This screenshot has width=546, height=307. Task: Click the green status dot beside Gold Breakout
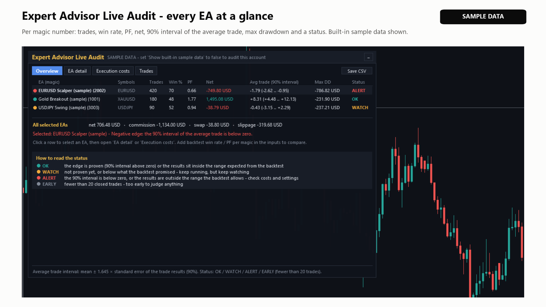click(x=35, y=99)
